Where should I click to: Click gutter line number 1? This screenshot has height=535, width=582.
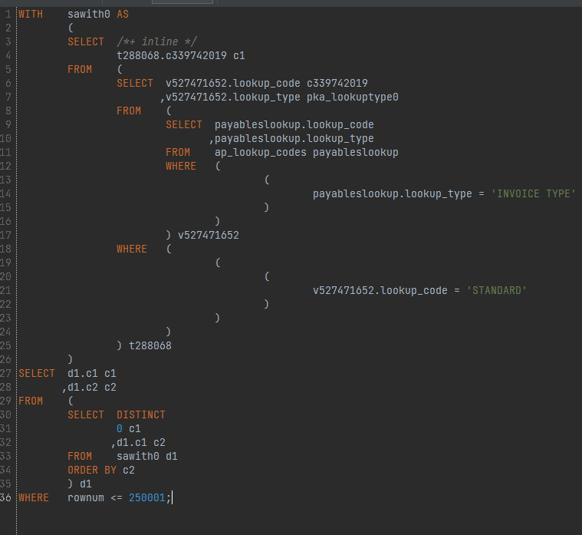tap(8, 14)
